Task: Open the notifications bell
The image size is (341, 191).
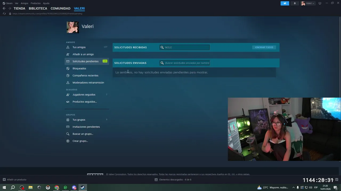Action: pyautogui.click(x=295, y=3)
